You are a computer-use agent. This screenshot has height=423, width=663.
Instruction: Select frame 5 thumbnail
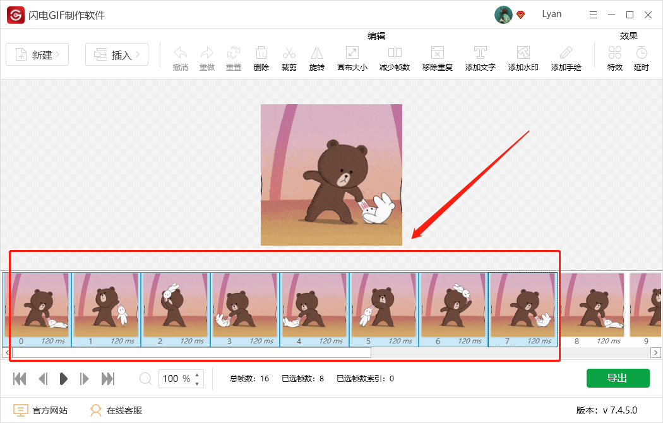pyautogui.click(x=383, y=309)
